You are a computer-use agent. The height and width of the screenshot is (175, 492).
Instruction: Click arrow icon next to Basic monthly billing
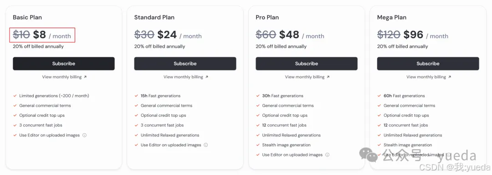coord(85,77)
